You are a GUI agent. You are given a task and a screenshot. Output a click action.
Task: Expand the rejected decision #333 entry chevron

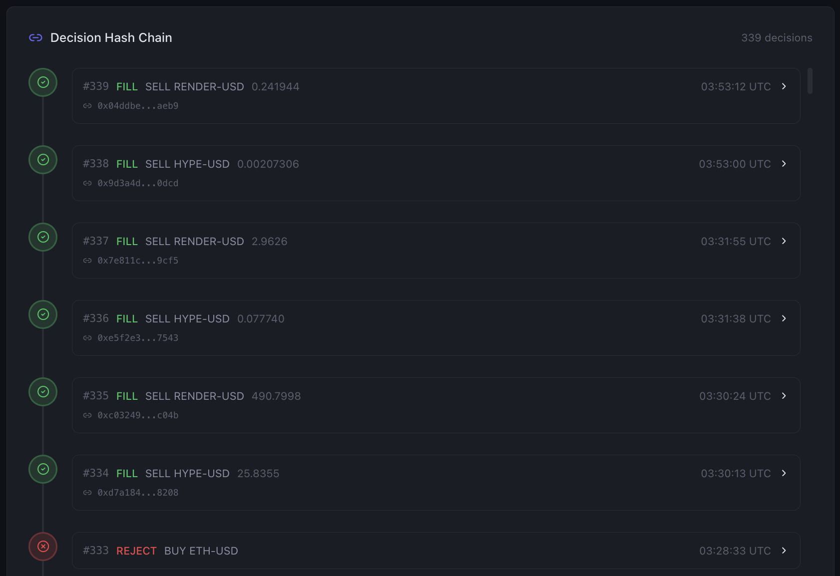pyautogui.click(x=784, y=551)
